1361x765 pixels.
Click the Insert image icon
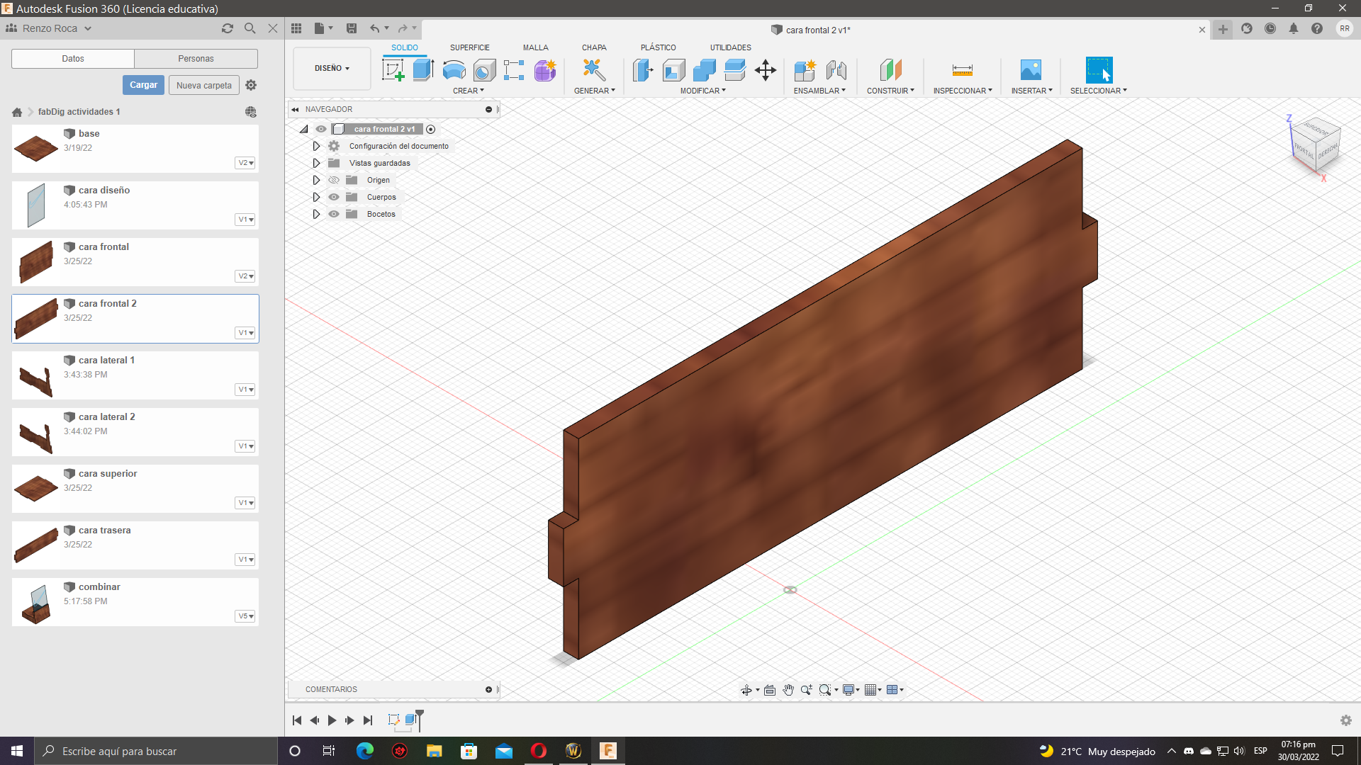(1031, 70)
